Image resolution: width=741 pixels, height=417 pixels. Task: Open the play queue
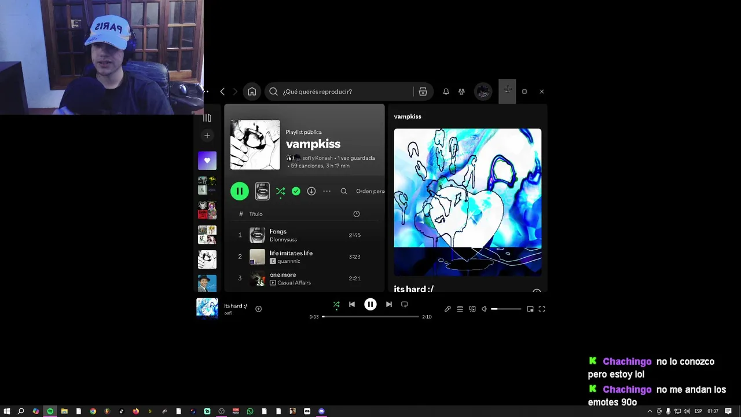pyautogui.click(x=460, y=309)
